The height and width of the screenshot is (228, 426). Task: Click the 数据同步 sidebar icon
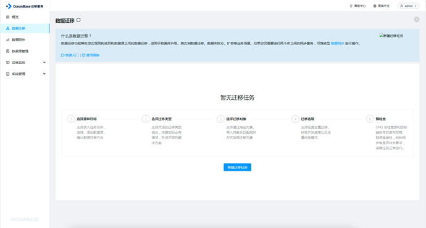pos(7,39)
